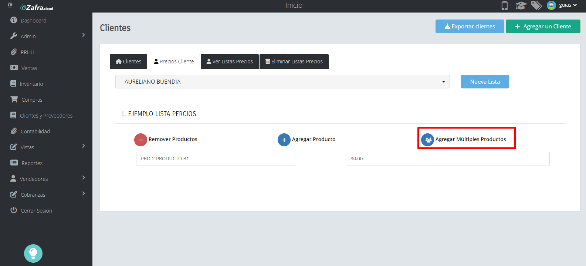
Task: Click the Agregar un Cliente button
Action: click(x=543, y=27)
